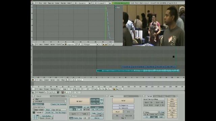Click the pencil icon beside the IPO block name

point(79,44)
